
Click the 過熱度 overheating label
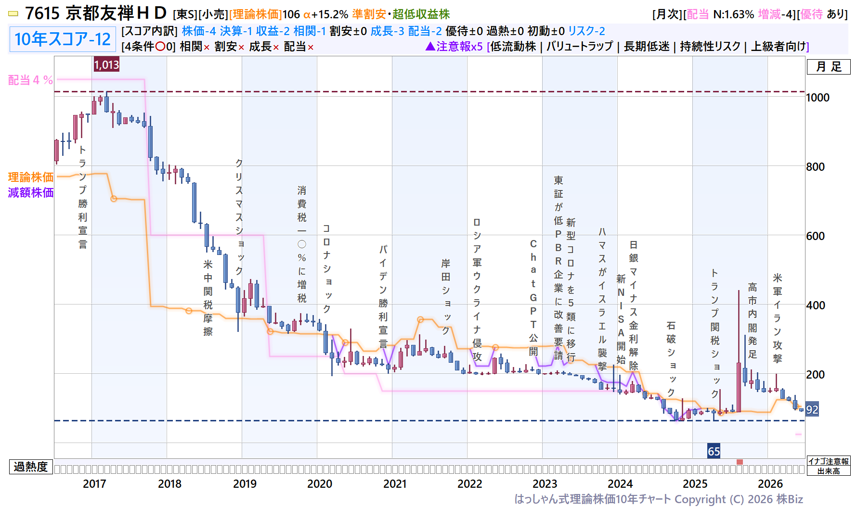31,467
